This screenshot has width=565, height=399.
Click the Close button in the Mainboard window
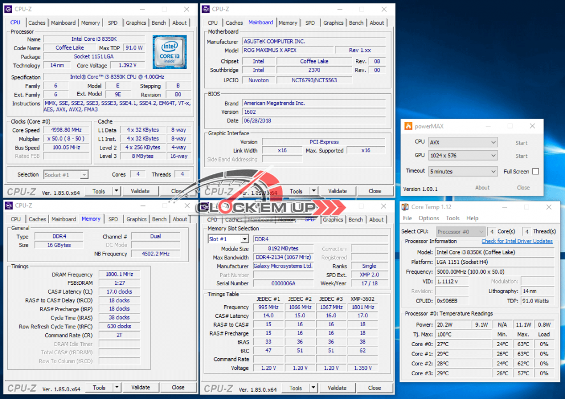pyautogui.click(x=375, y=191)
